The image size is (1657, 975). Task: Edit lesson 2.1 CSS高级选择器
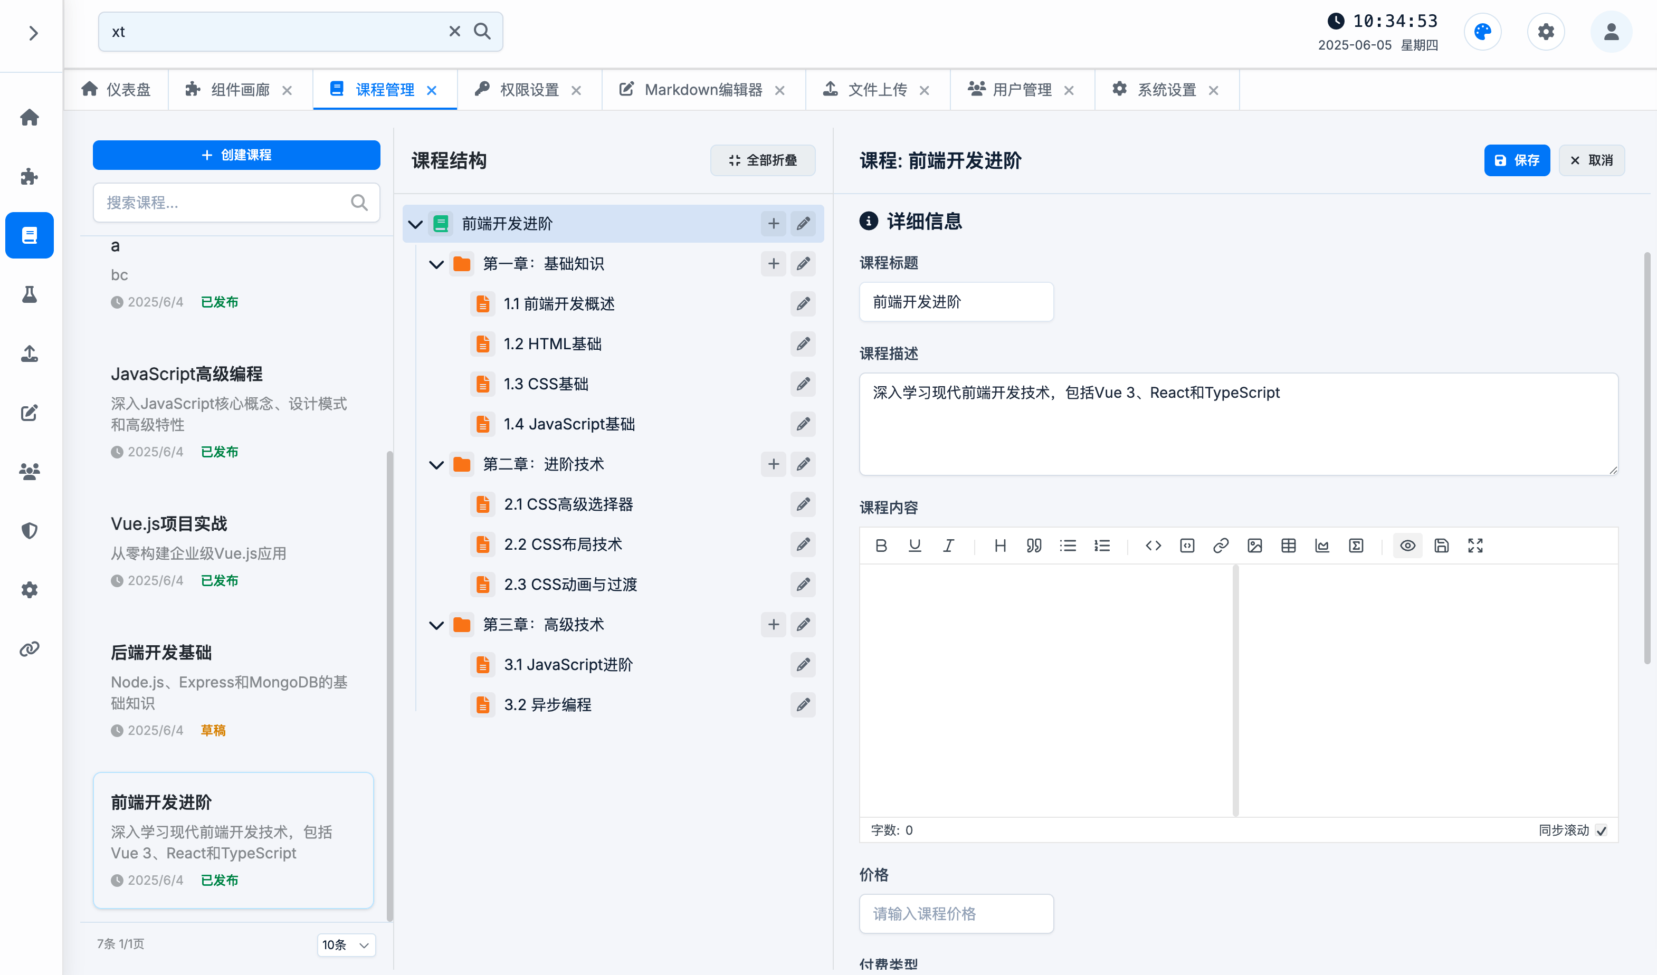pos(803,504)
